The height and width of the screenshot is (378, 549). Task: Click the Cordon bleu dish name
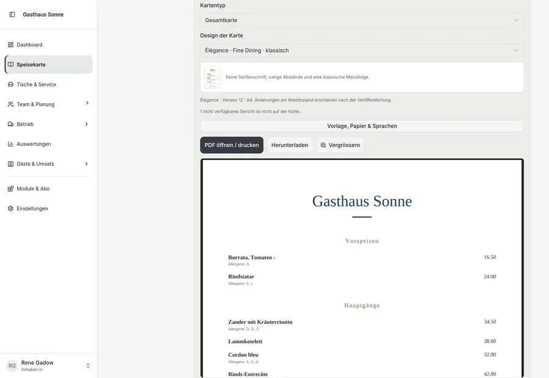click(x=243, y=355)
